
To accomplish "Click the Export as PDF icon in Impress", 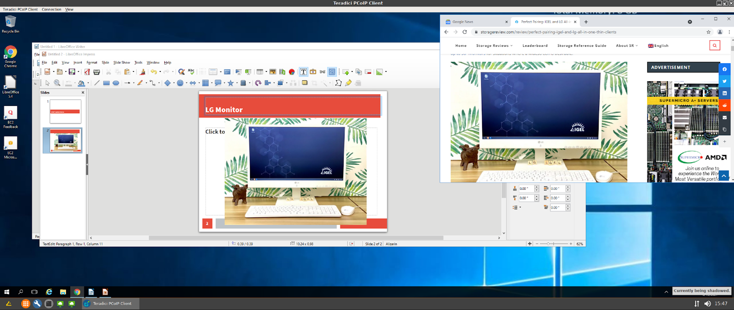I will (87, 72).
